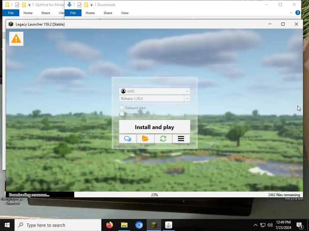Click the 12:49 PM clock and date

pos(283,225)
